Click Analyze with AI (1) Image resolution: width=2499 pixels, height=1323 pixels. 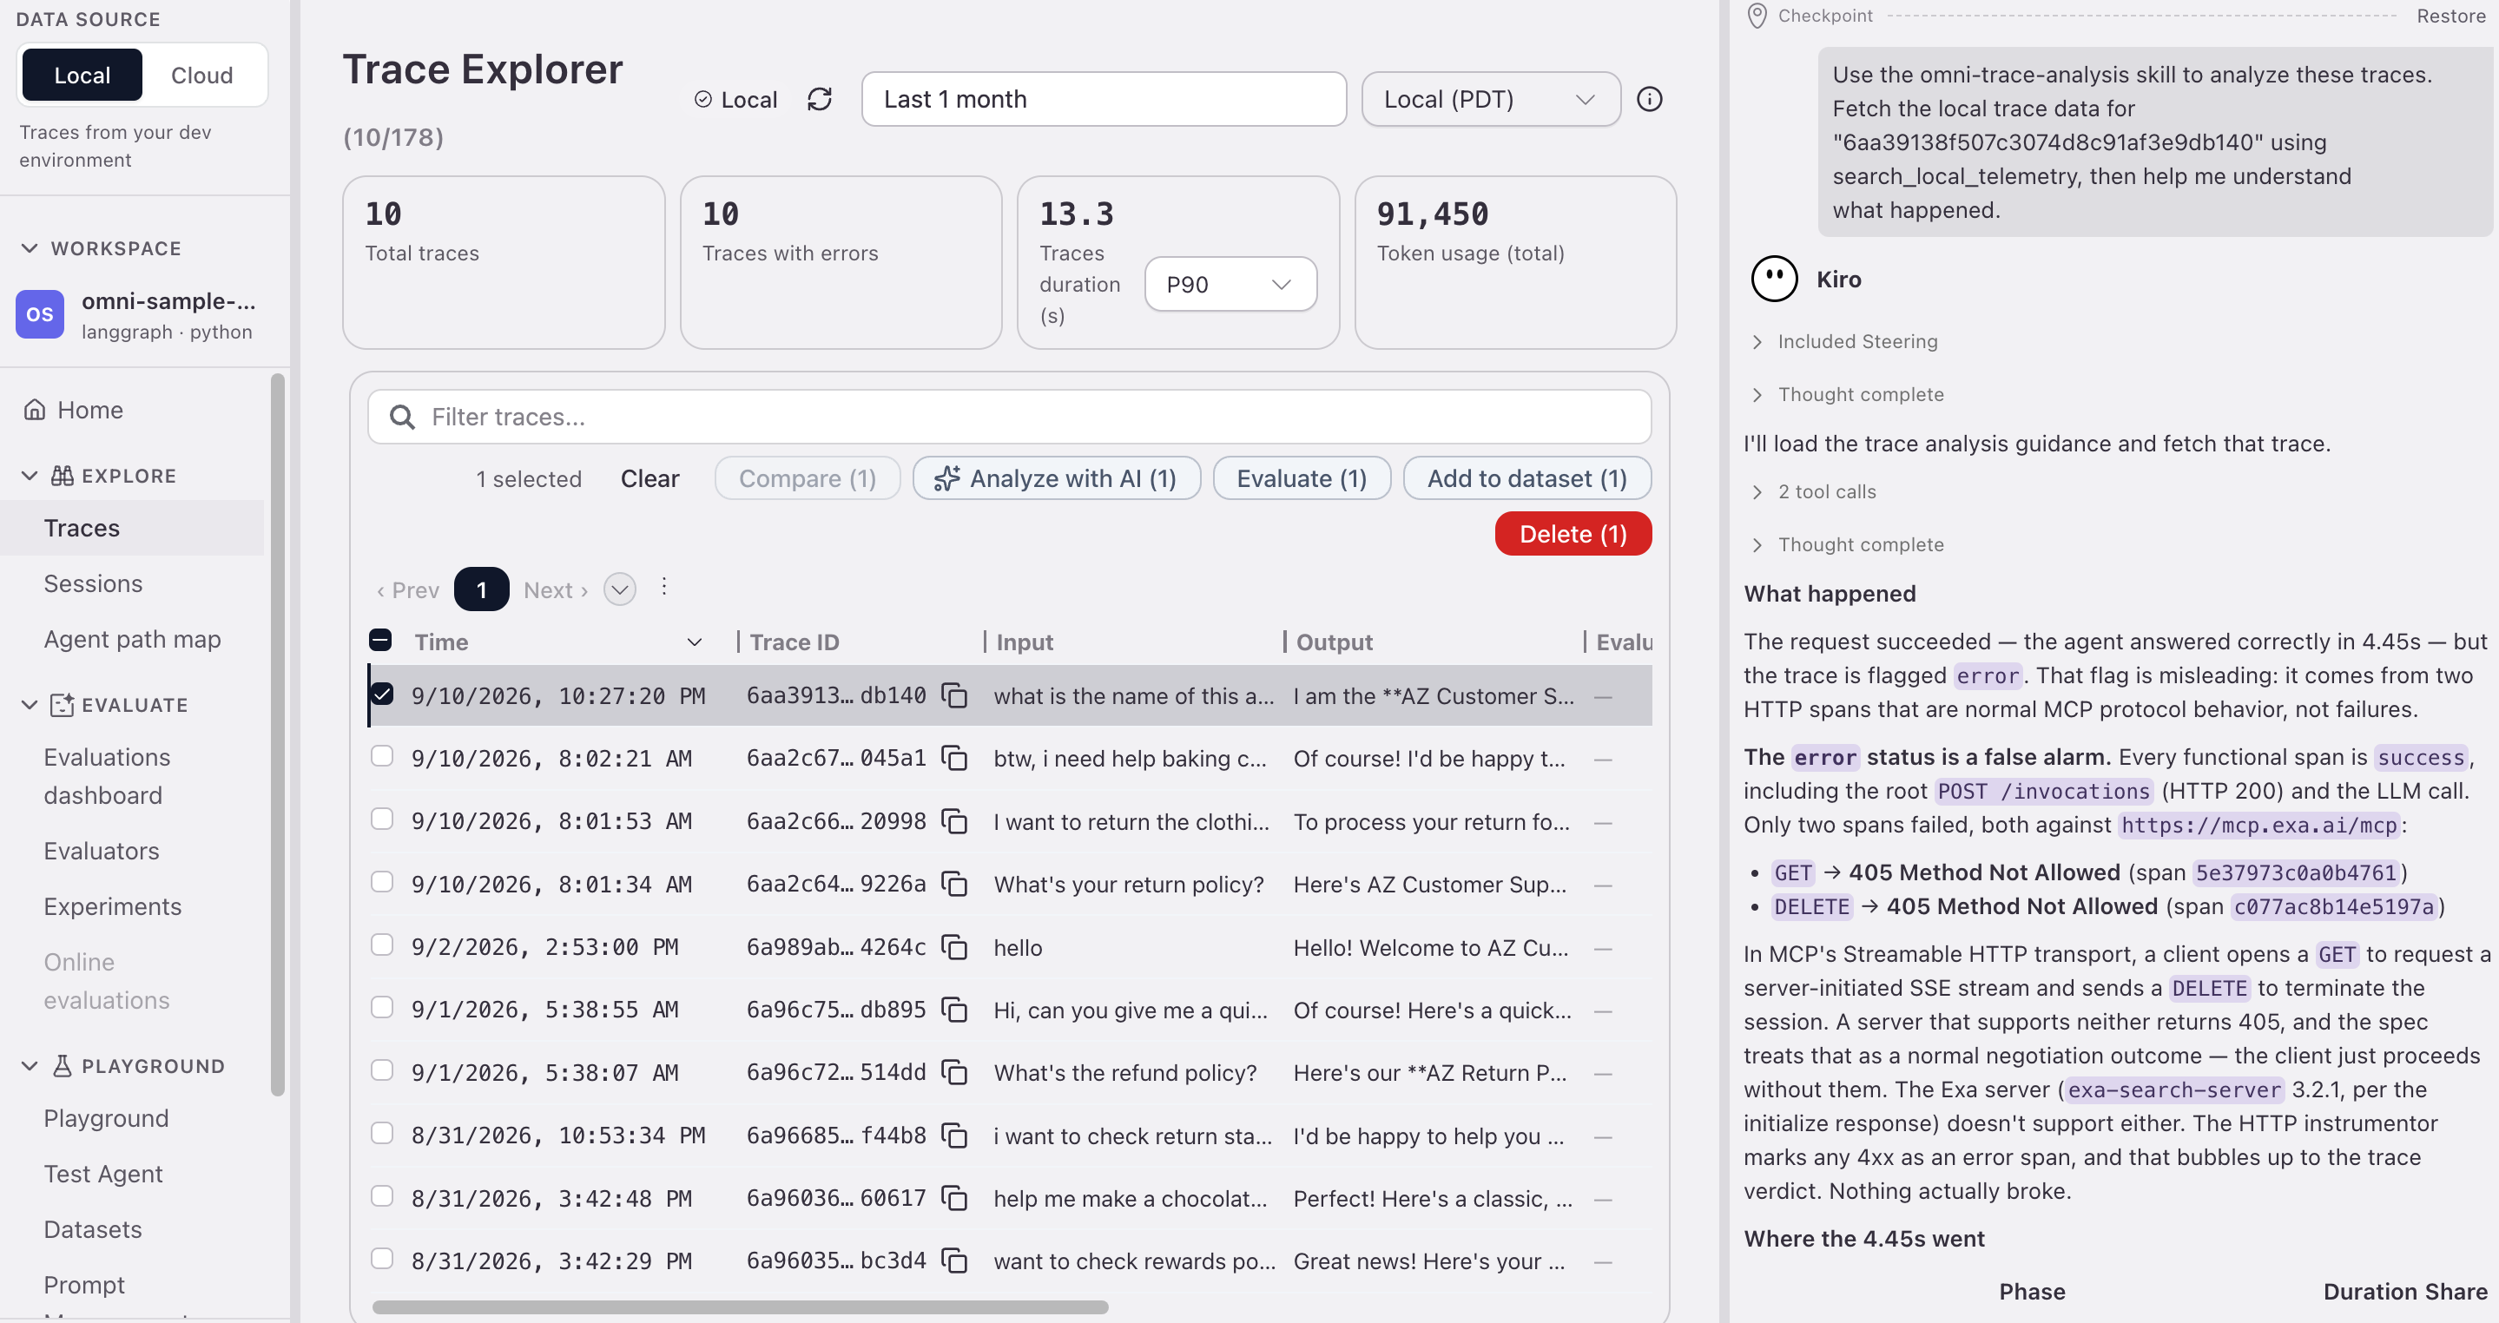pyautogui.click(x=1057, y=478)
